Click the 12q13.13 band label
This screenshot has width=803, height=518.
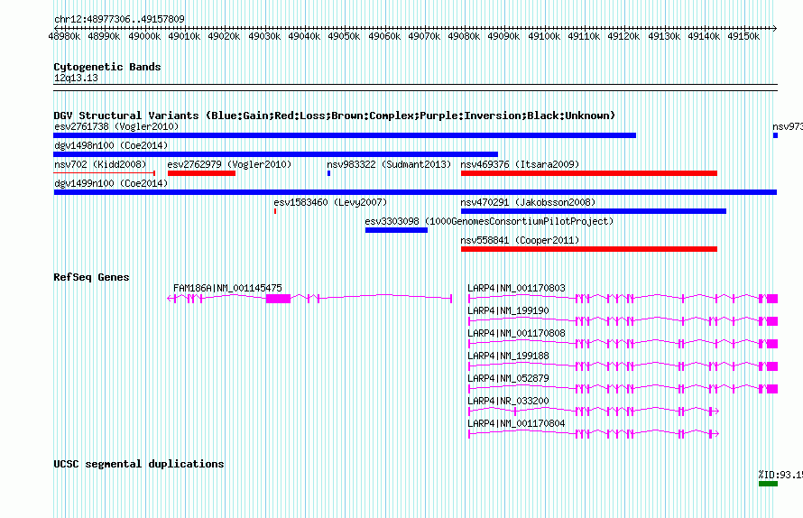[76, 78]
